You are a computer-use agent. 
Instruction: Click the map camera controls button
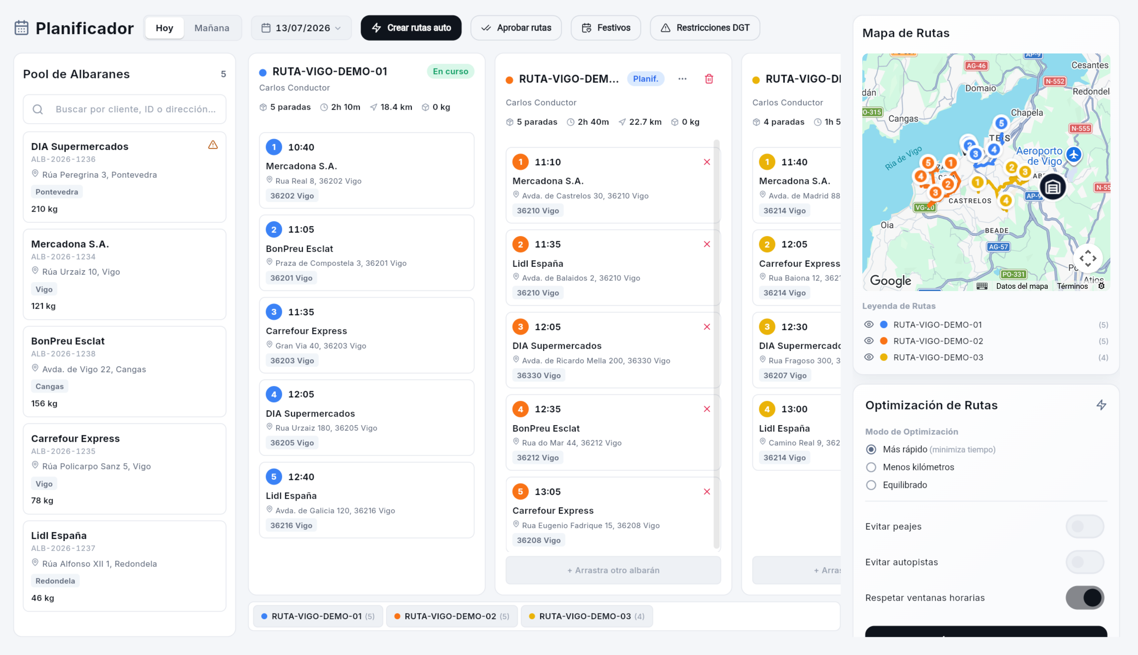click(x=1087, y=259)
